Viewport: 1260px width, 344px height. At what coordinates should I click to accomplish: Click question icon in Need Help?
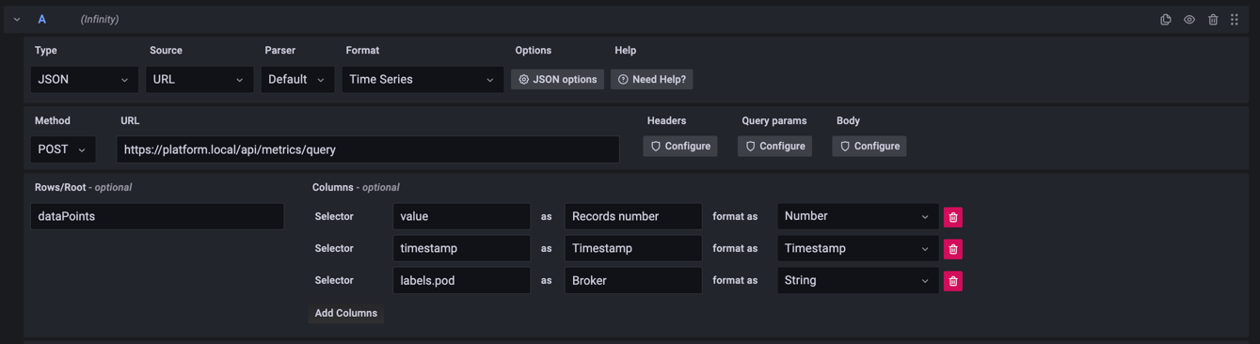pyautogui.click(x=623, y=80)
